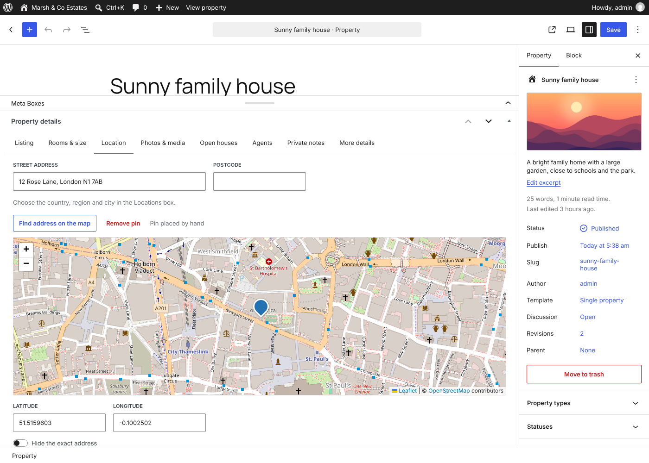Image resolution: width=649 pixels, height=463 pixels.
Task: Open the comments bubble in admin bar
Action: [x=140, y=7]
